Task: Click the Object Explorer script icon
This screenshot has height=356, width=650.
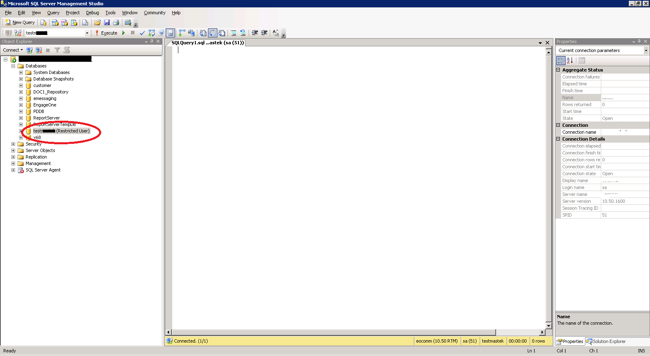Action: (67, 50)
